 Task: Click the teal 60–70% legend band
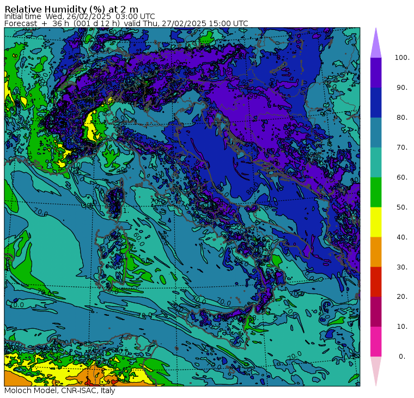(x=376, y=162)
